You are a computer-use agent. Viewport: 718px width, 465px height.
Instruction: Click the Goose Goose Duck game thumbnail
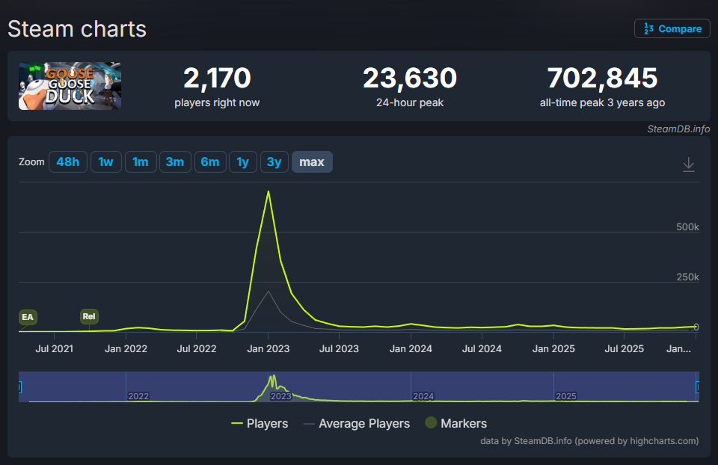click(x=70, y=86)
